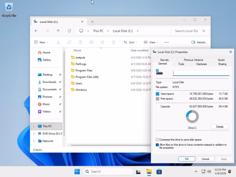
Task: Expand This PC in navigation pane
Action: [34, 126]
